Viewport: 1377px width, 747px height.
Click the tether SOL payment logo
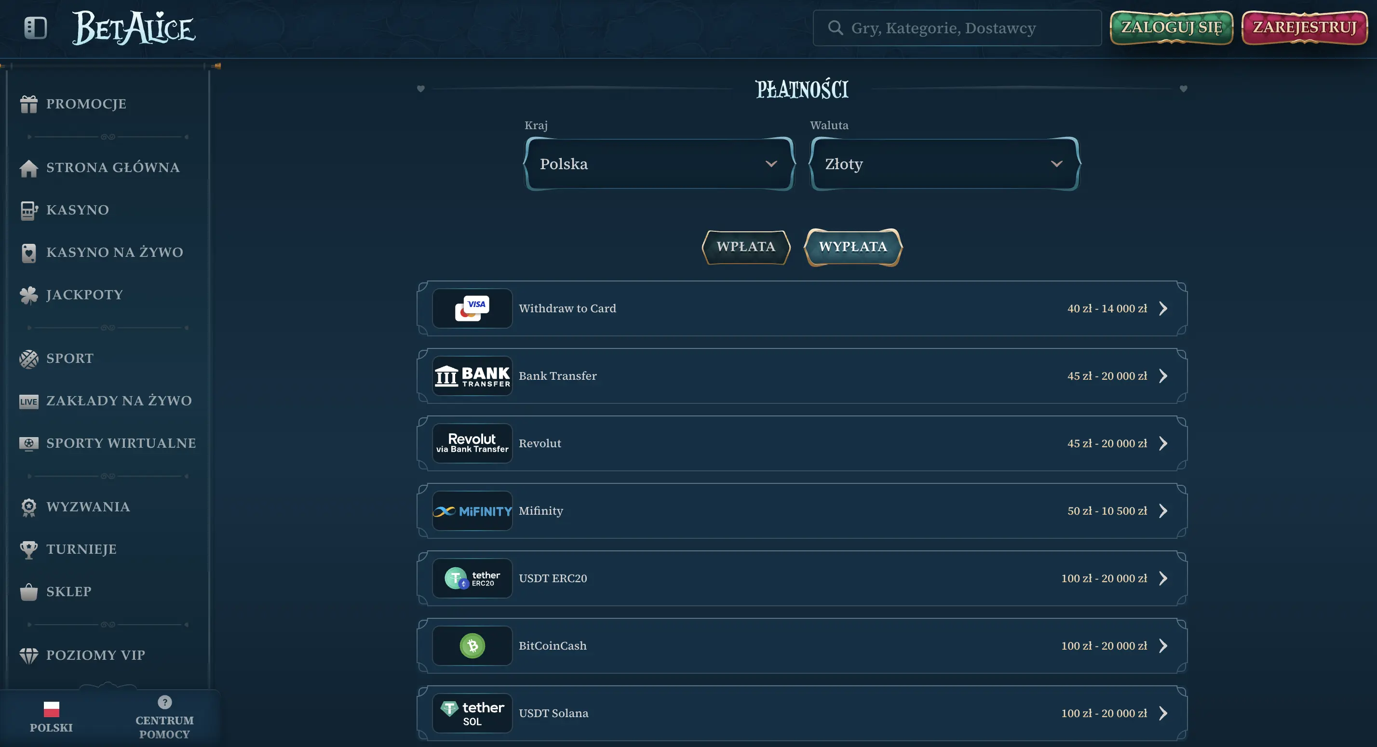click(x=472, y=713)
